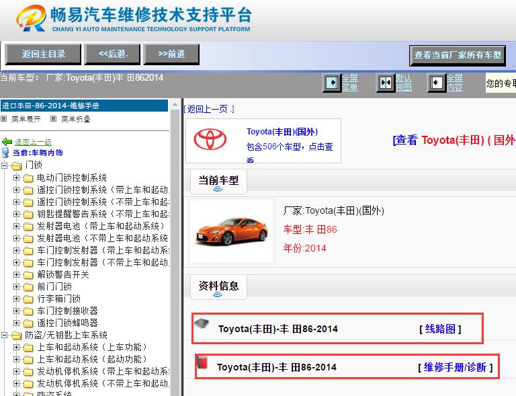Click the 返回主目录 button
Viewport: 516px width, 396px height.
(x=43, y=54)
